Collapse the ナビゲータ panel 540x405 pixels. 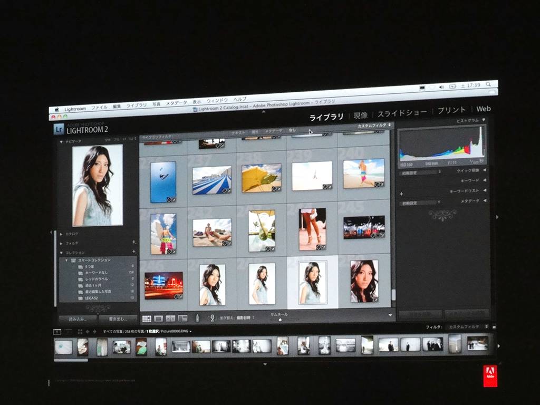(61, 141)
